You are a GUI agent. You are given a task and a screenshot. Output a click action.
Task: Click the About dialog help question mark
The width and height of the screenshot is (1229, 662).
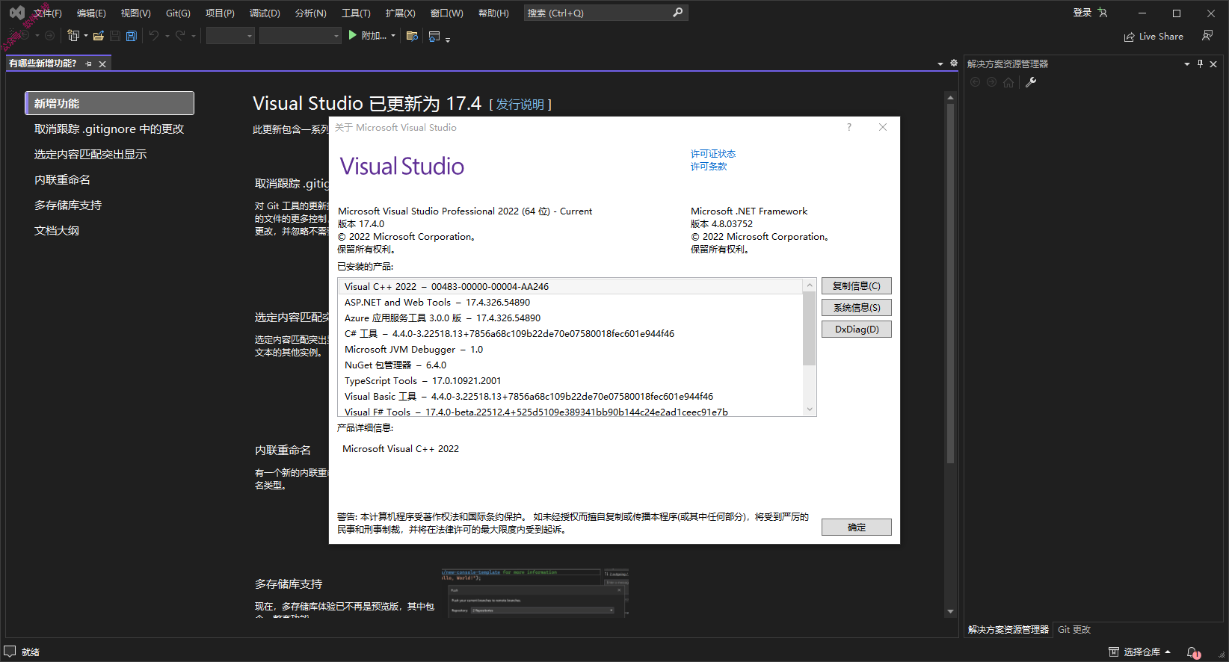pyautogui.click(x=849, y=128)
